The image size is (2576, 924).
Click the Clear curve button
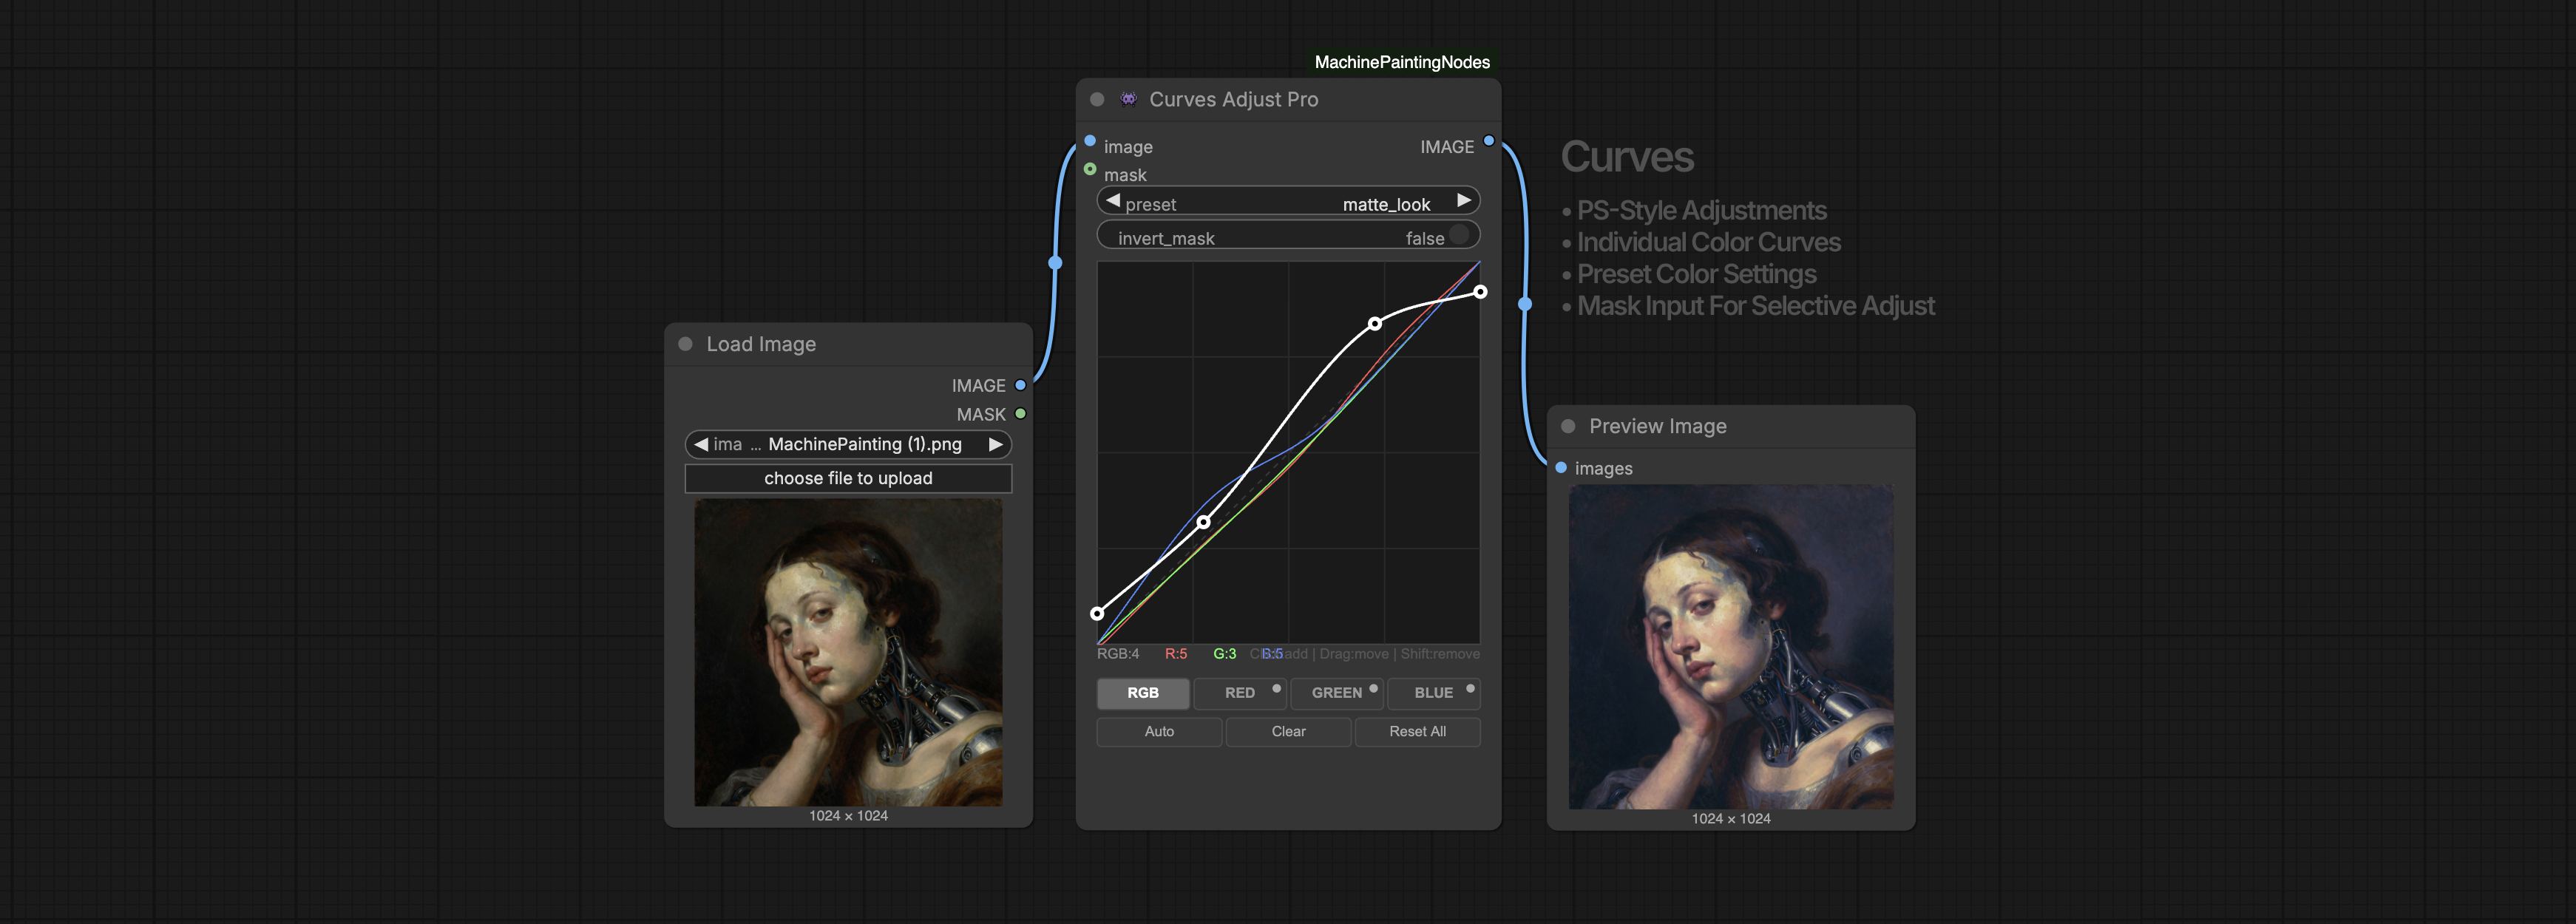pos(1288,732)
